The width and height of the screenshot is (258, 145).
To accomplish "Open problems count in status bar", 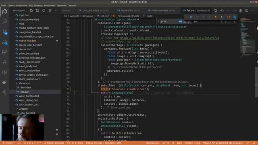I will click(32, 143).
